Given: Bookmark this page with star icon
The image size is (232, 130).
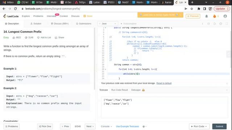Looking at the screenshot, I should 192,9.
